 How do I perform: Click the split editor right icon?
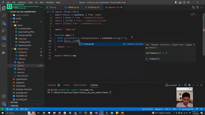(x=197, y=7)
